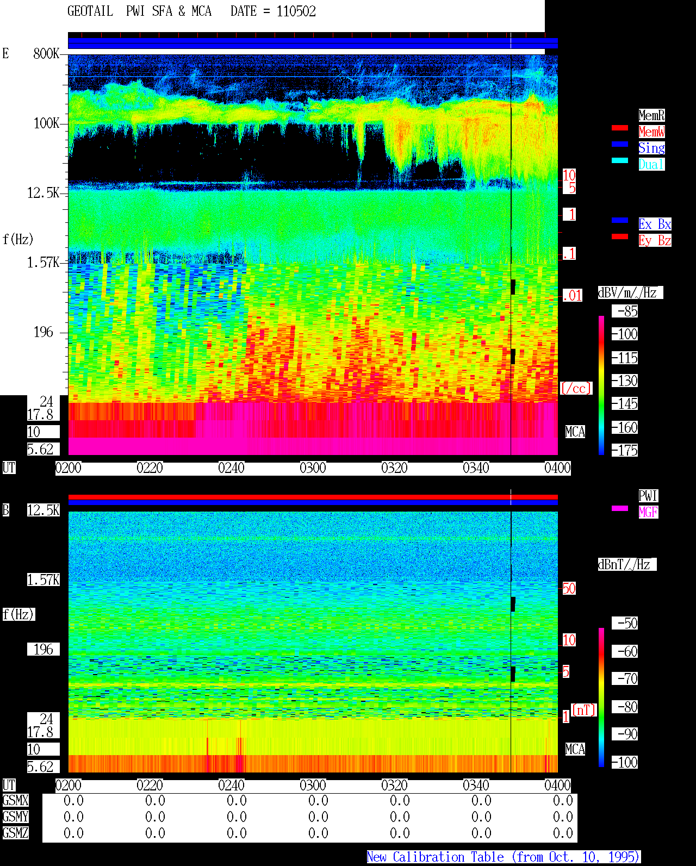Click the B panel letter label
Screen dimensions: 696x866
click(x=6, y=510)
